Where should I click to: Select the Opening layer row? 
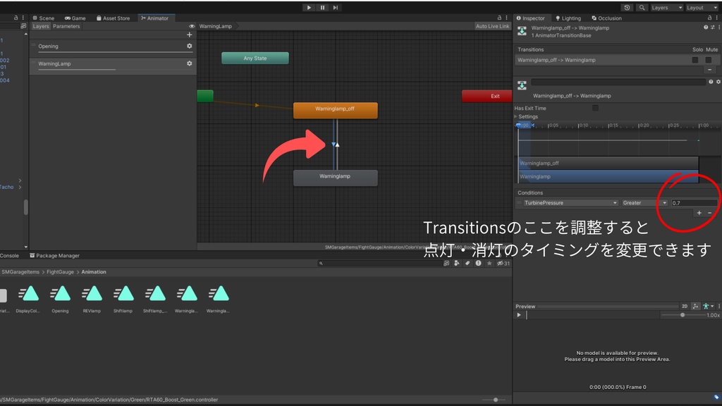(x=113, y=47)
